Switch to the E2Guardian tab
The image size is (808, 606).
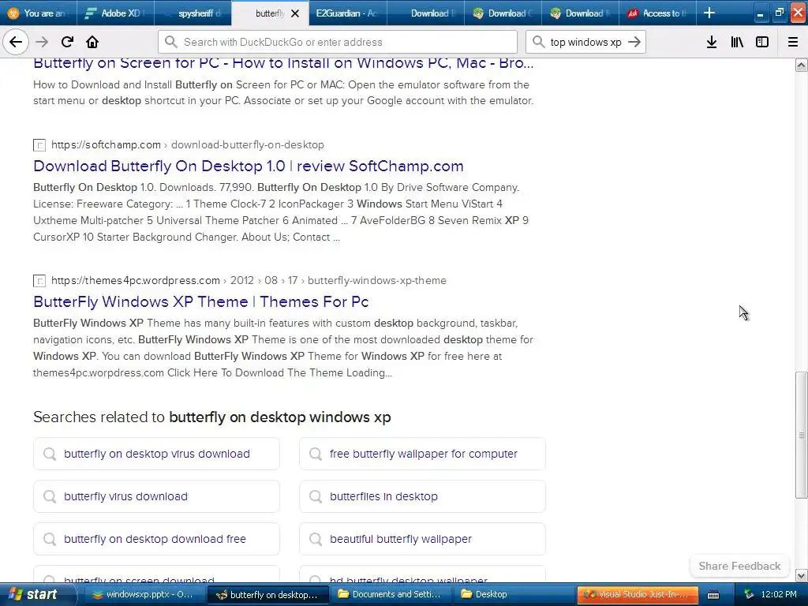point(348,13)
